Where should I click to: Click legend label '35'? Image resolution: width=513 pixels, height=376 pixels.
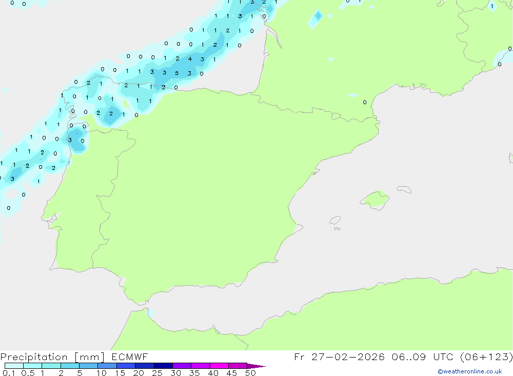click(194, 373)
